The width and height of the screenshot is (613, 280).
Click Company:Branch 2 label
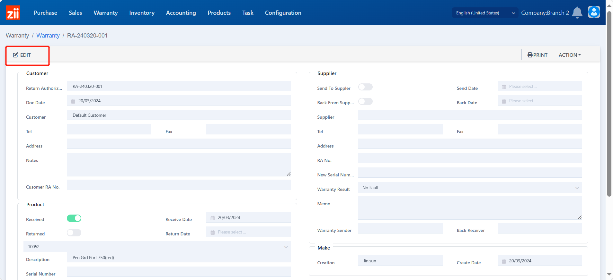coord(545,13)
